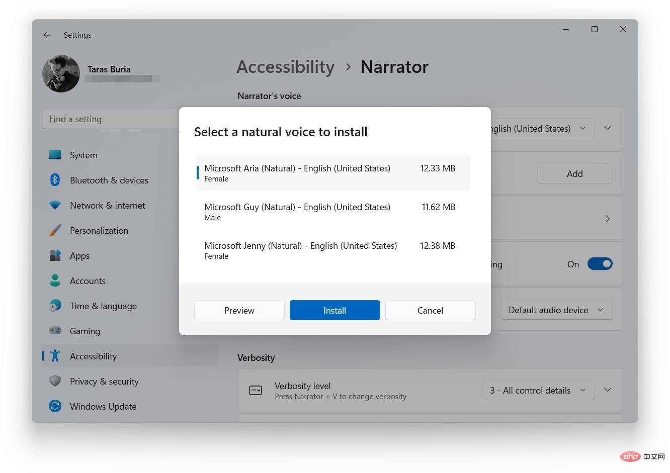
Task: Click the Narrator breadcrumb title
Action: pyautogui.click(x=394, y=67)
